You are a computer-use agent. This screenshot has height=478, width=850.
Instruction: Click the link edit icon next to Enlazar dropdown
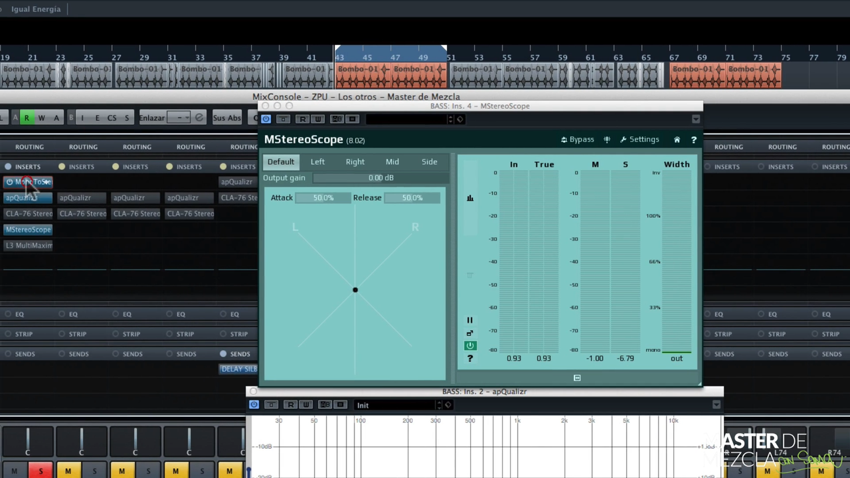199,118
